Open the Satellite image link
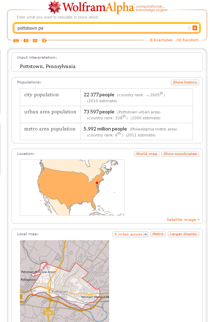Screen dimensions: 210x322 click(183, 220)
